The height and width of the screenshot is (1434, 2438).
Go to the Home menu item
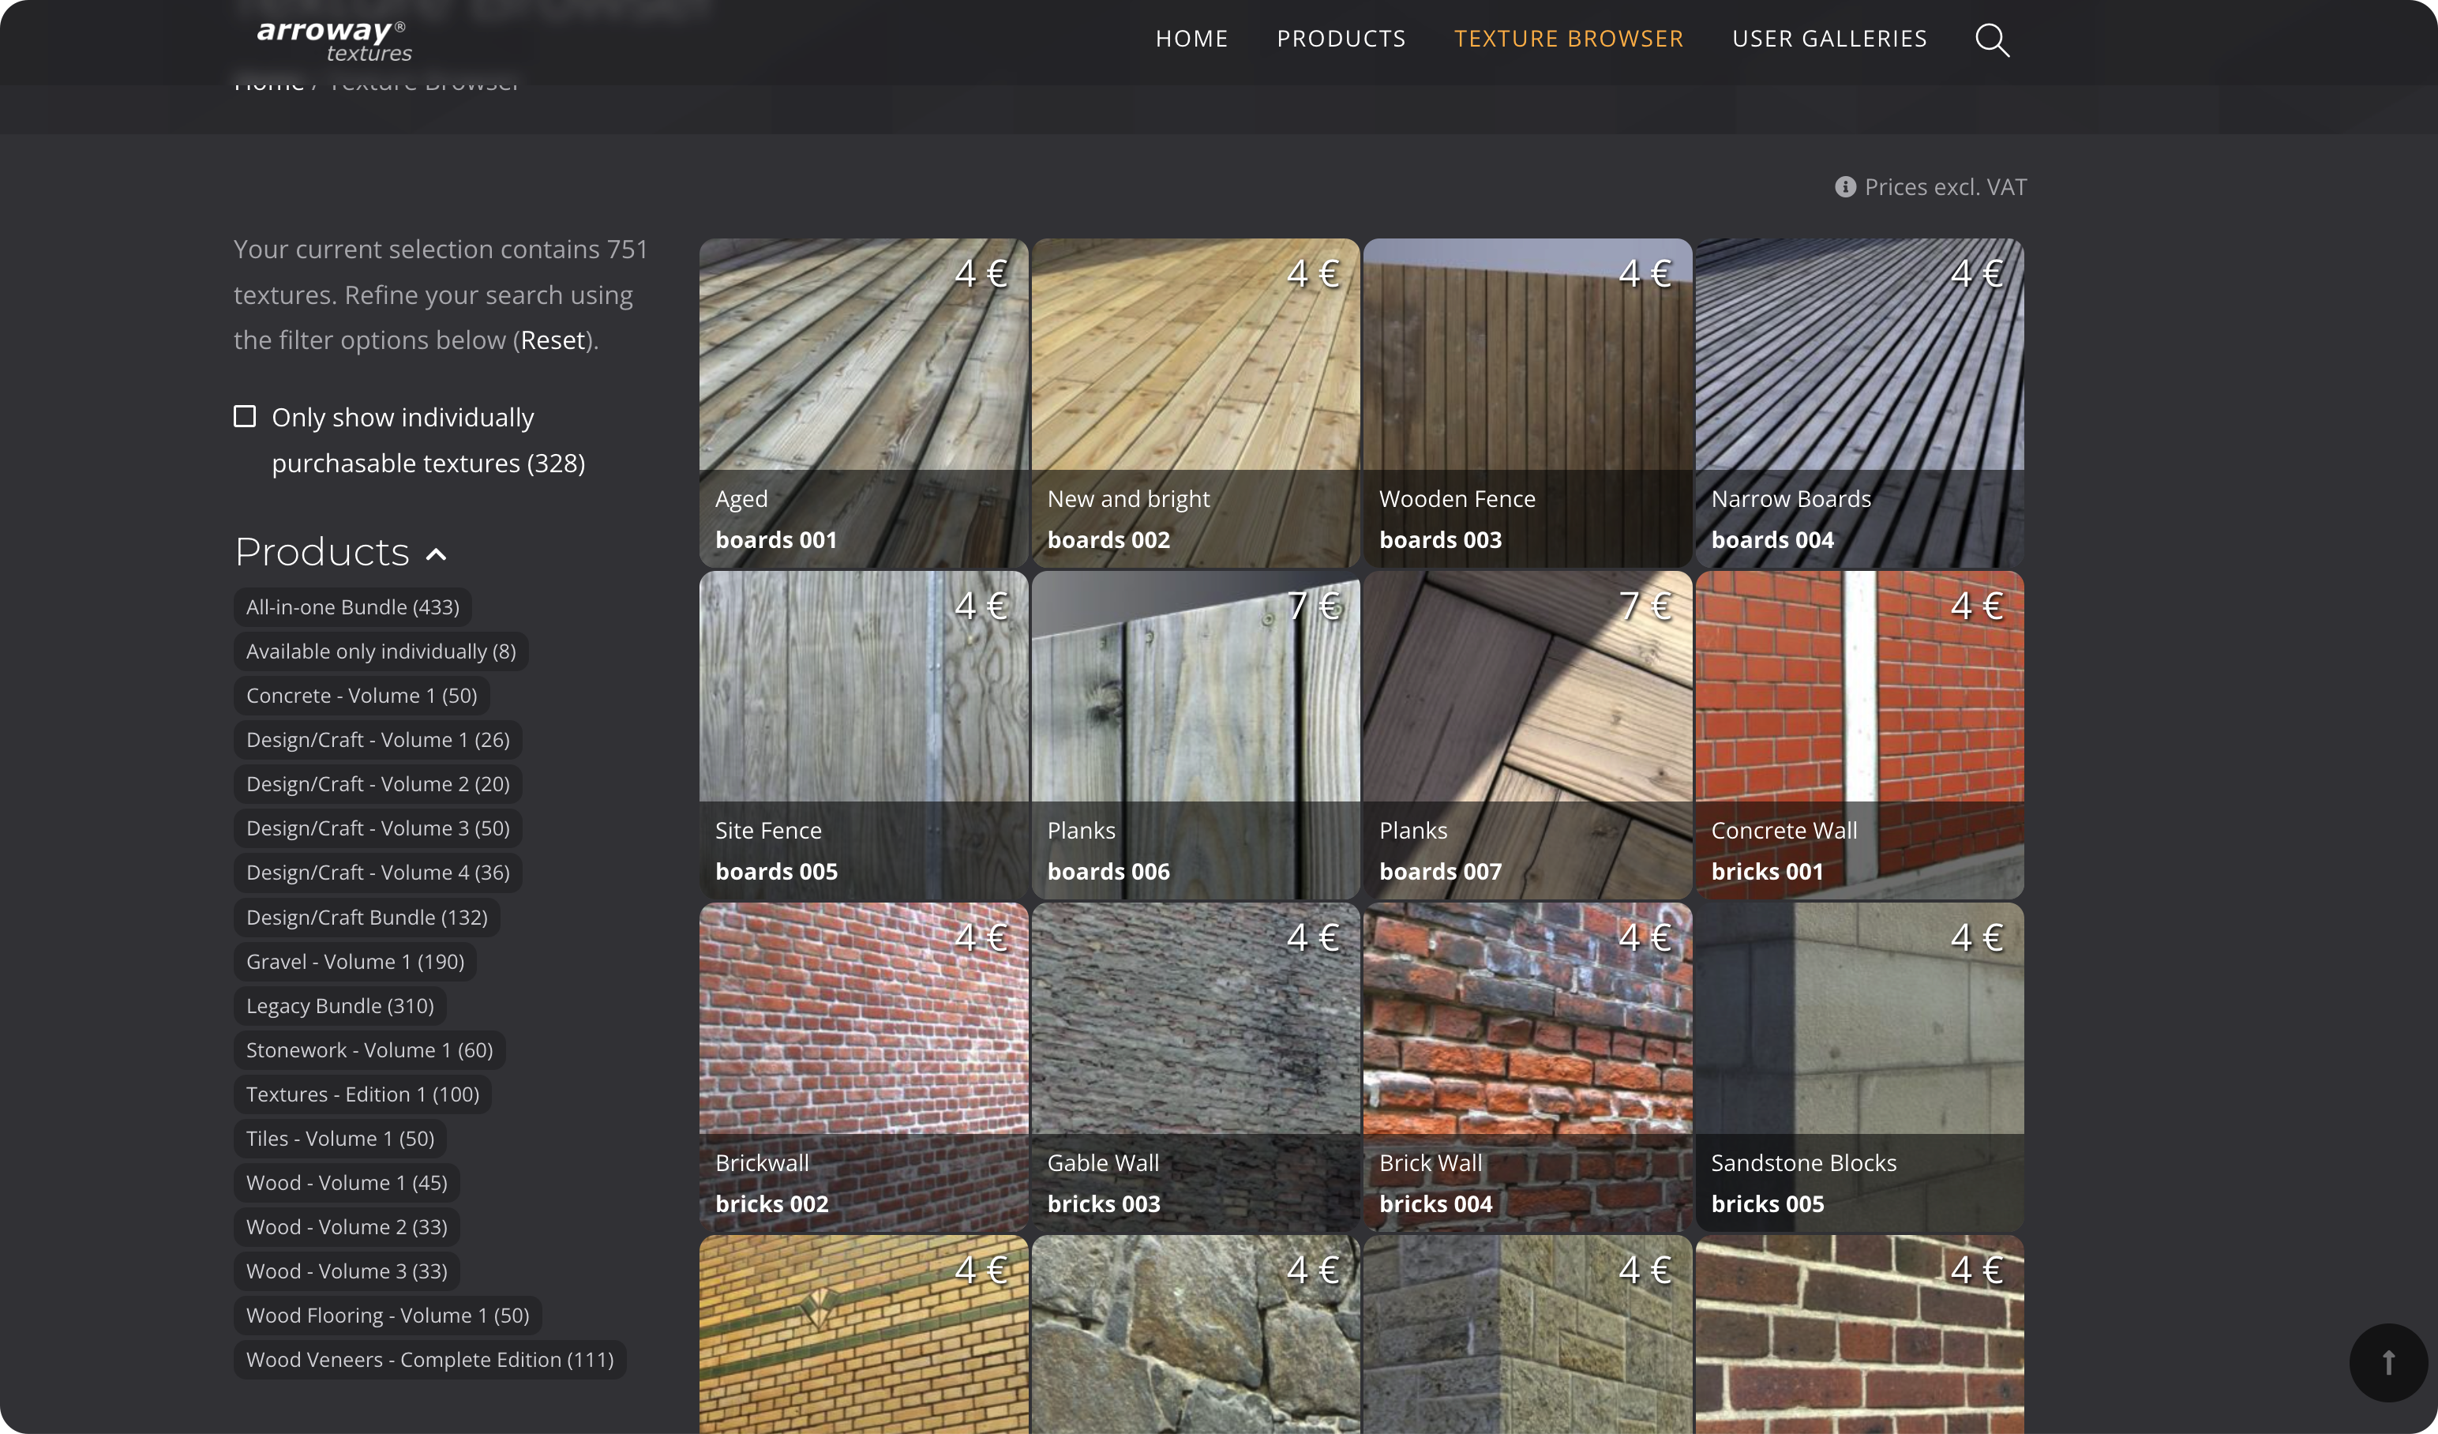(1192, 39)
